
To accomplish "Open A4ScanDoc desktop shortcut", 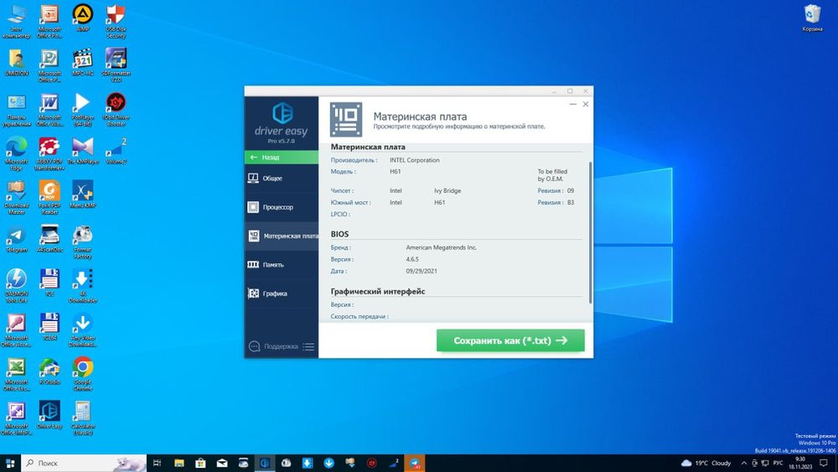I will pos(49,238).
